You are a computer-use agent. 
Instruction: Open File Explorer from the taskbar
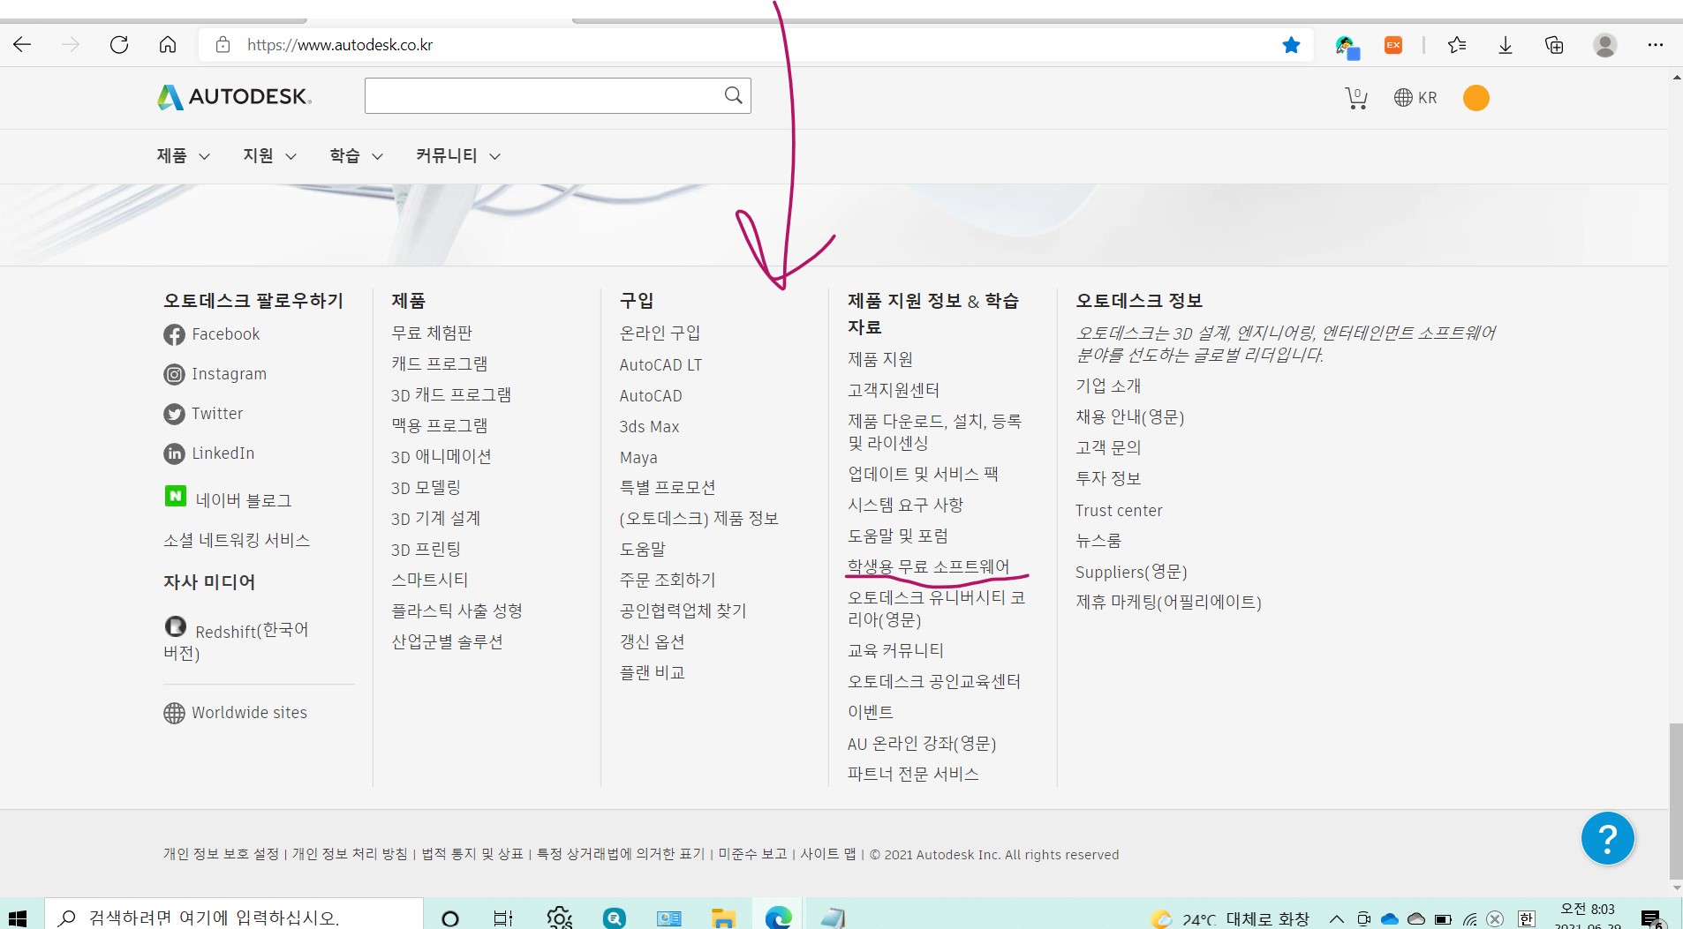click(x=723, y=918)
